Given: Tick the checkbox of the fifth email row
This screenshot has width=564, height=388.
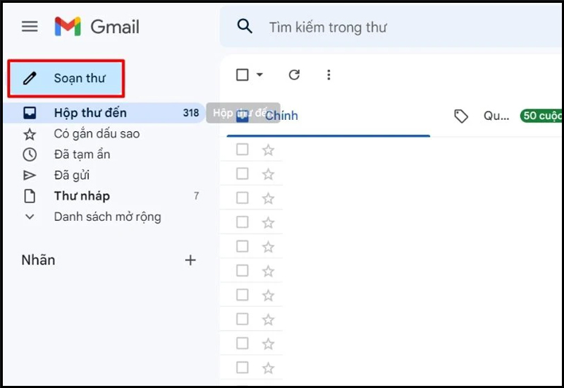Looking at the screenshot, I should [x=243, y=246].
